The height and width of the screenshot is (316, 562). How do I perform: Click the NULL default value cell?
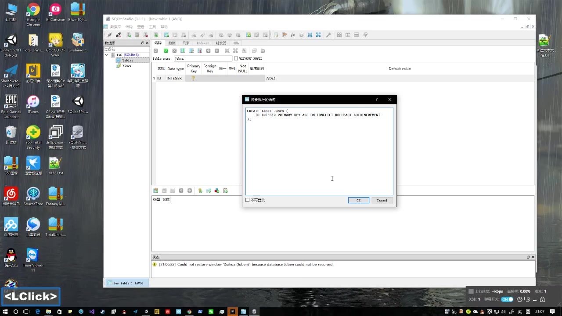point(400,78)
